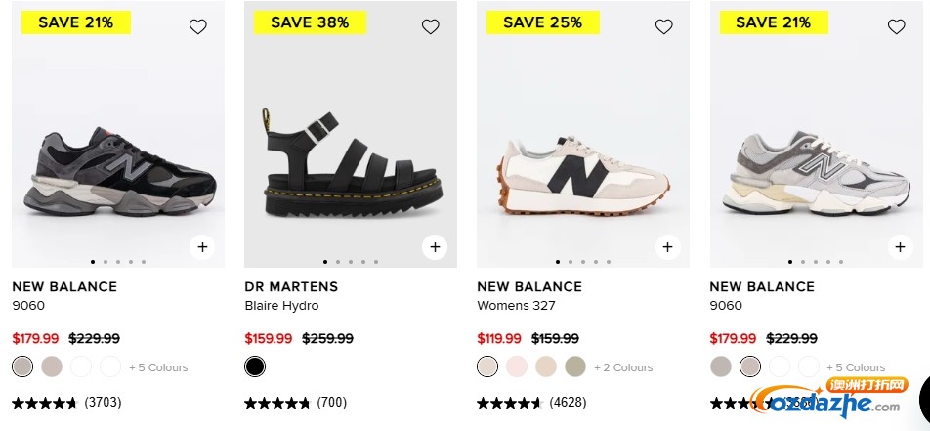Choose pink swatch on Womens 327
Viewport: 930px width, 431px height.
point(517,366)
